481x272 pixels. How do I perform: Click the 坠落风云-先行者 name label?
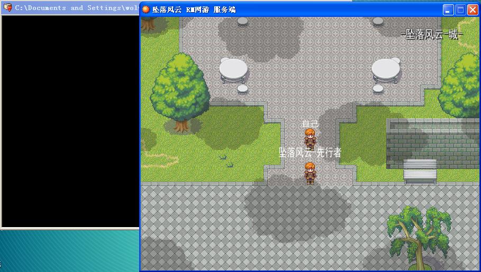pos(310,152)
